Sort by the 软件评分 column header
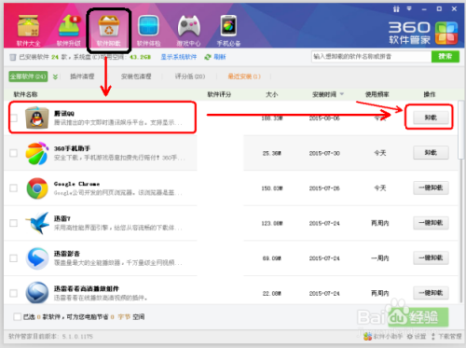This screenshot has height=348, width=466. pos(219,94)
